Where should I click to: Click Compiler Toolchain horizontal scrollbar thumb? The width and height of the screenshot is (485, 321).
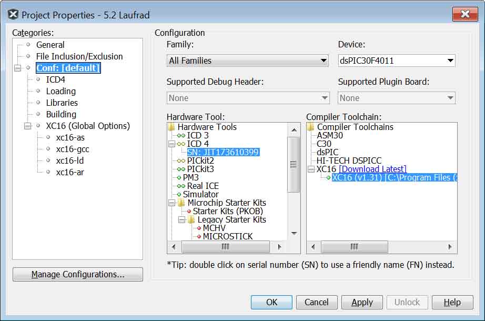(354, 247)
